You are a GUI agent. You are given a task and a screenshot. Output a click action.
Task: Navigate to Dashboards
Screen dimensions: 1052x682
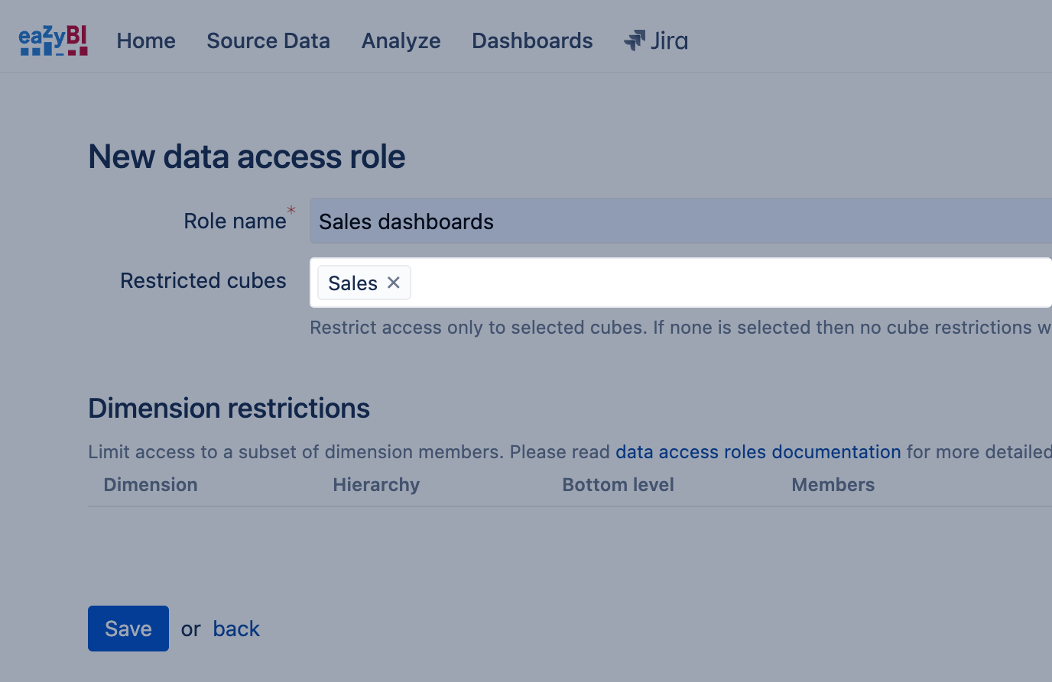(532, 40)
